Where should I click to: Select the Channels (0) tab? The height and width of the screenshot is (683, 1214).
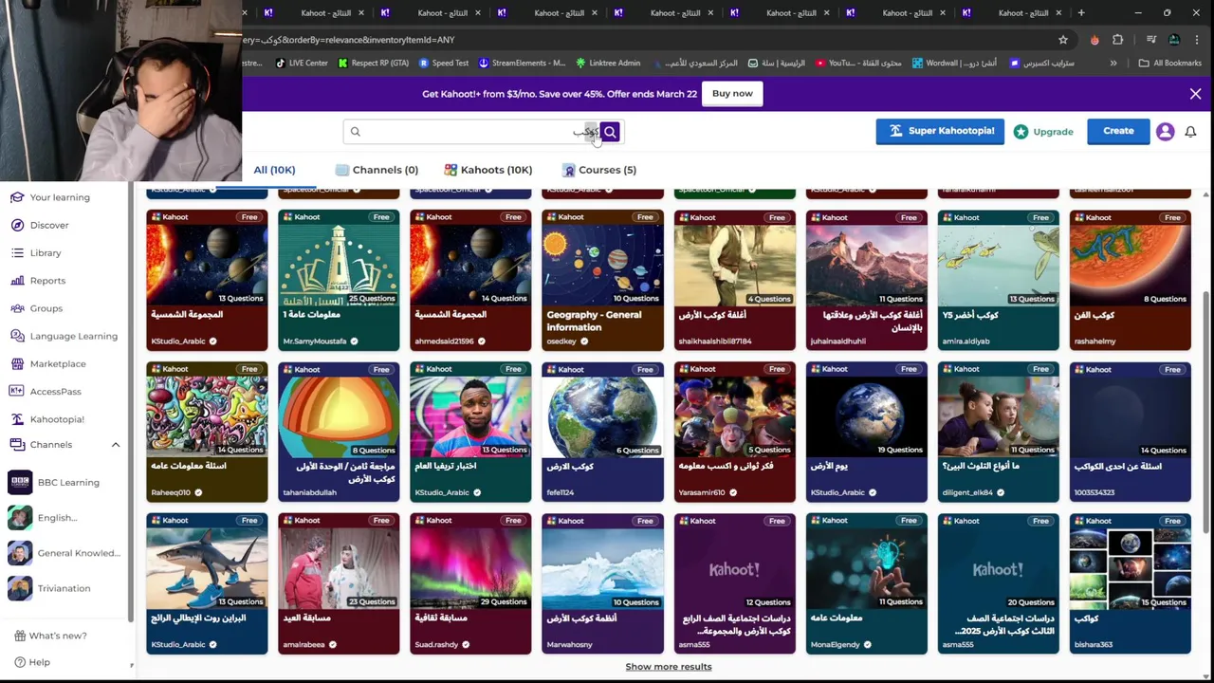point(377,170)
